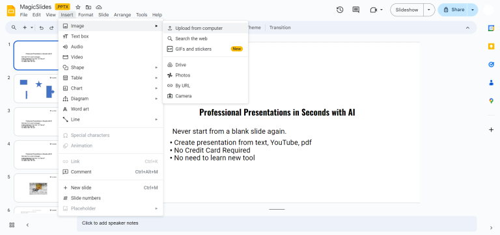Open the Arrange menu
Viewport: 500px width, 235px height.
pos(122,15)
